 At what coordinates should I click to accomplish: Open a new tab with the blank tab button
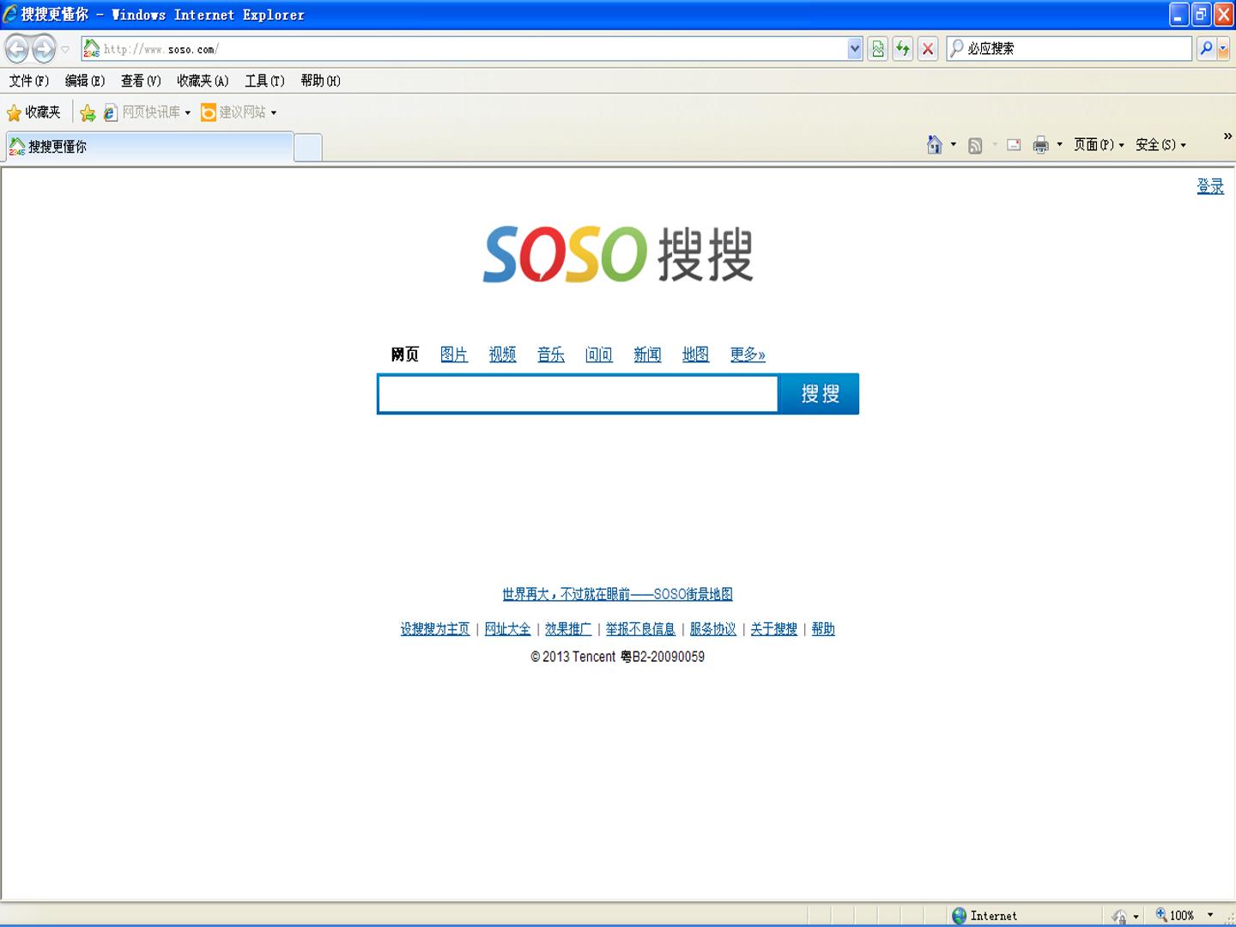pyautogui.click(x=308, y=148)
